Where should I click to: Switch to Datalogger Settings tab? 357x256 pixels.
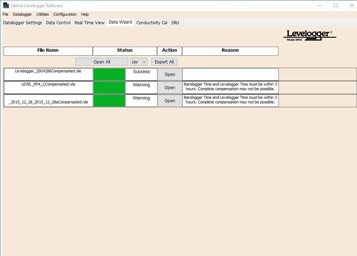click(22, 22)
